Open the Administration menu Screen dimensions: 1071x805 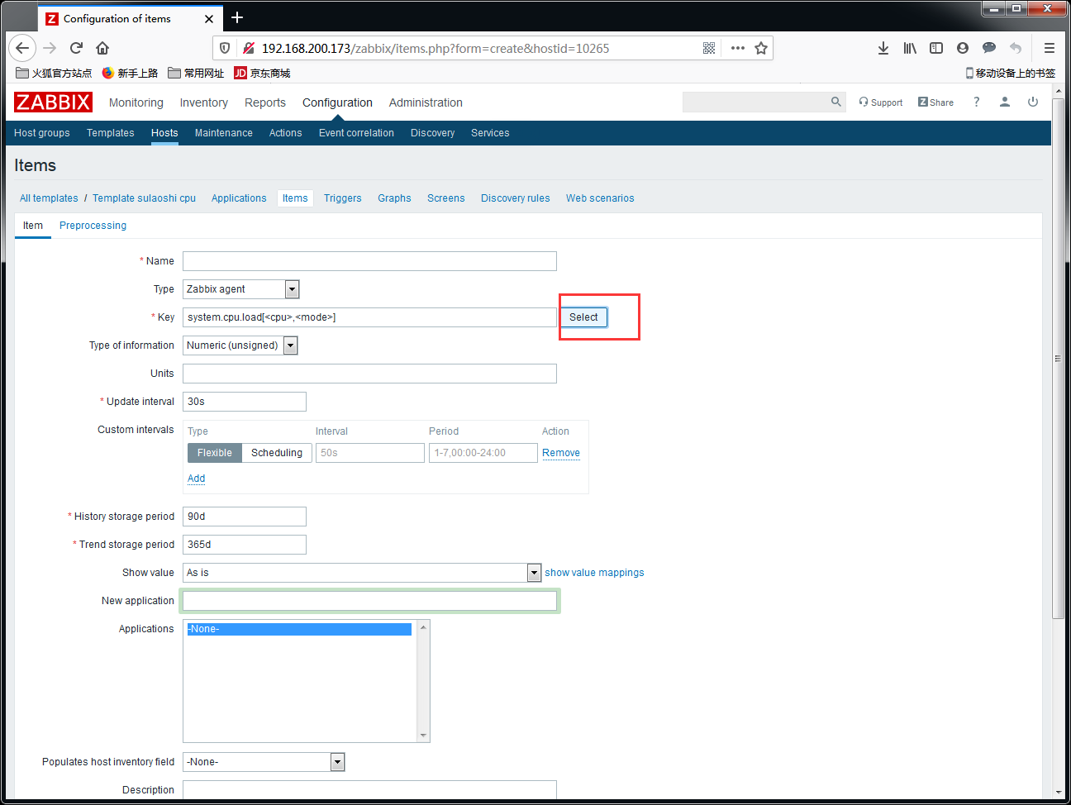(426, 102)
